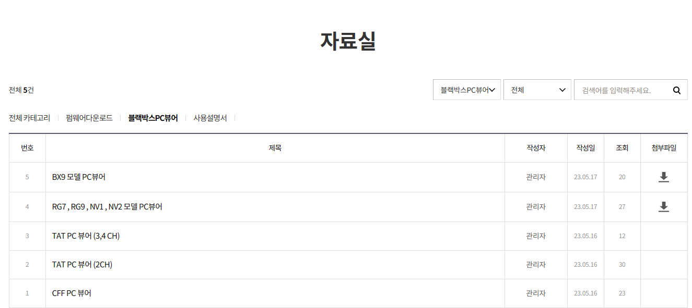Open post TAT PC 뷰어 (2CH)
The width and height of the screenshot is (692, 308).
[82, 265]
